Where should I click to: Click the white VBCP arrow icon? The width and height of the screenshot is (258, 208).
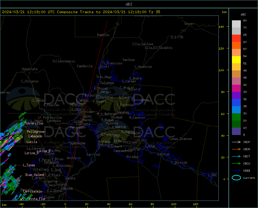coord(236,142)
